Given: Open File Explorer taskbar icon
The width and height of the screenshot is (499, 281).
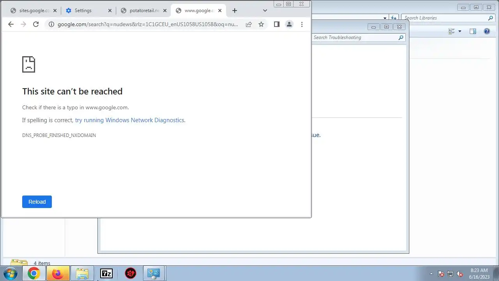Looking at the screenshot, I should click(x=82, y=274).
